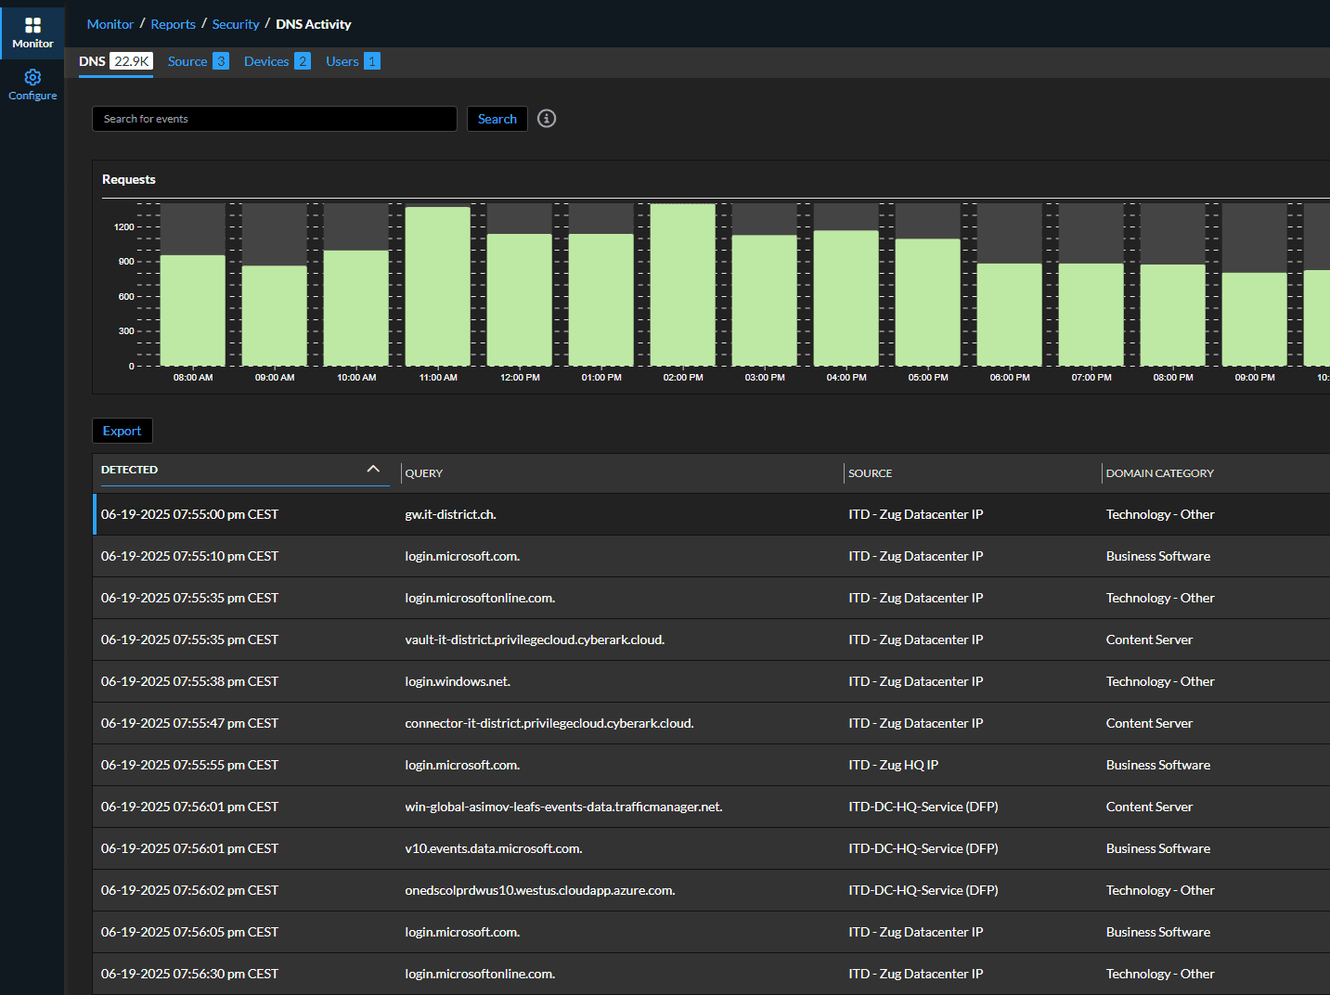The width and height of the screenshot is (1330, 995).
Task: Sort by the Query column header
Action: point(424,473)
